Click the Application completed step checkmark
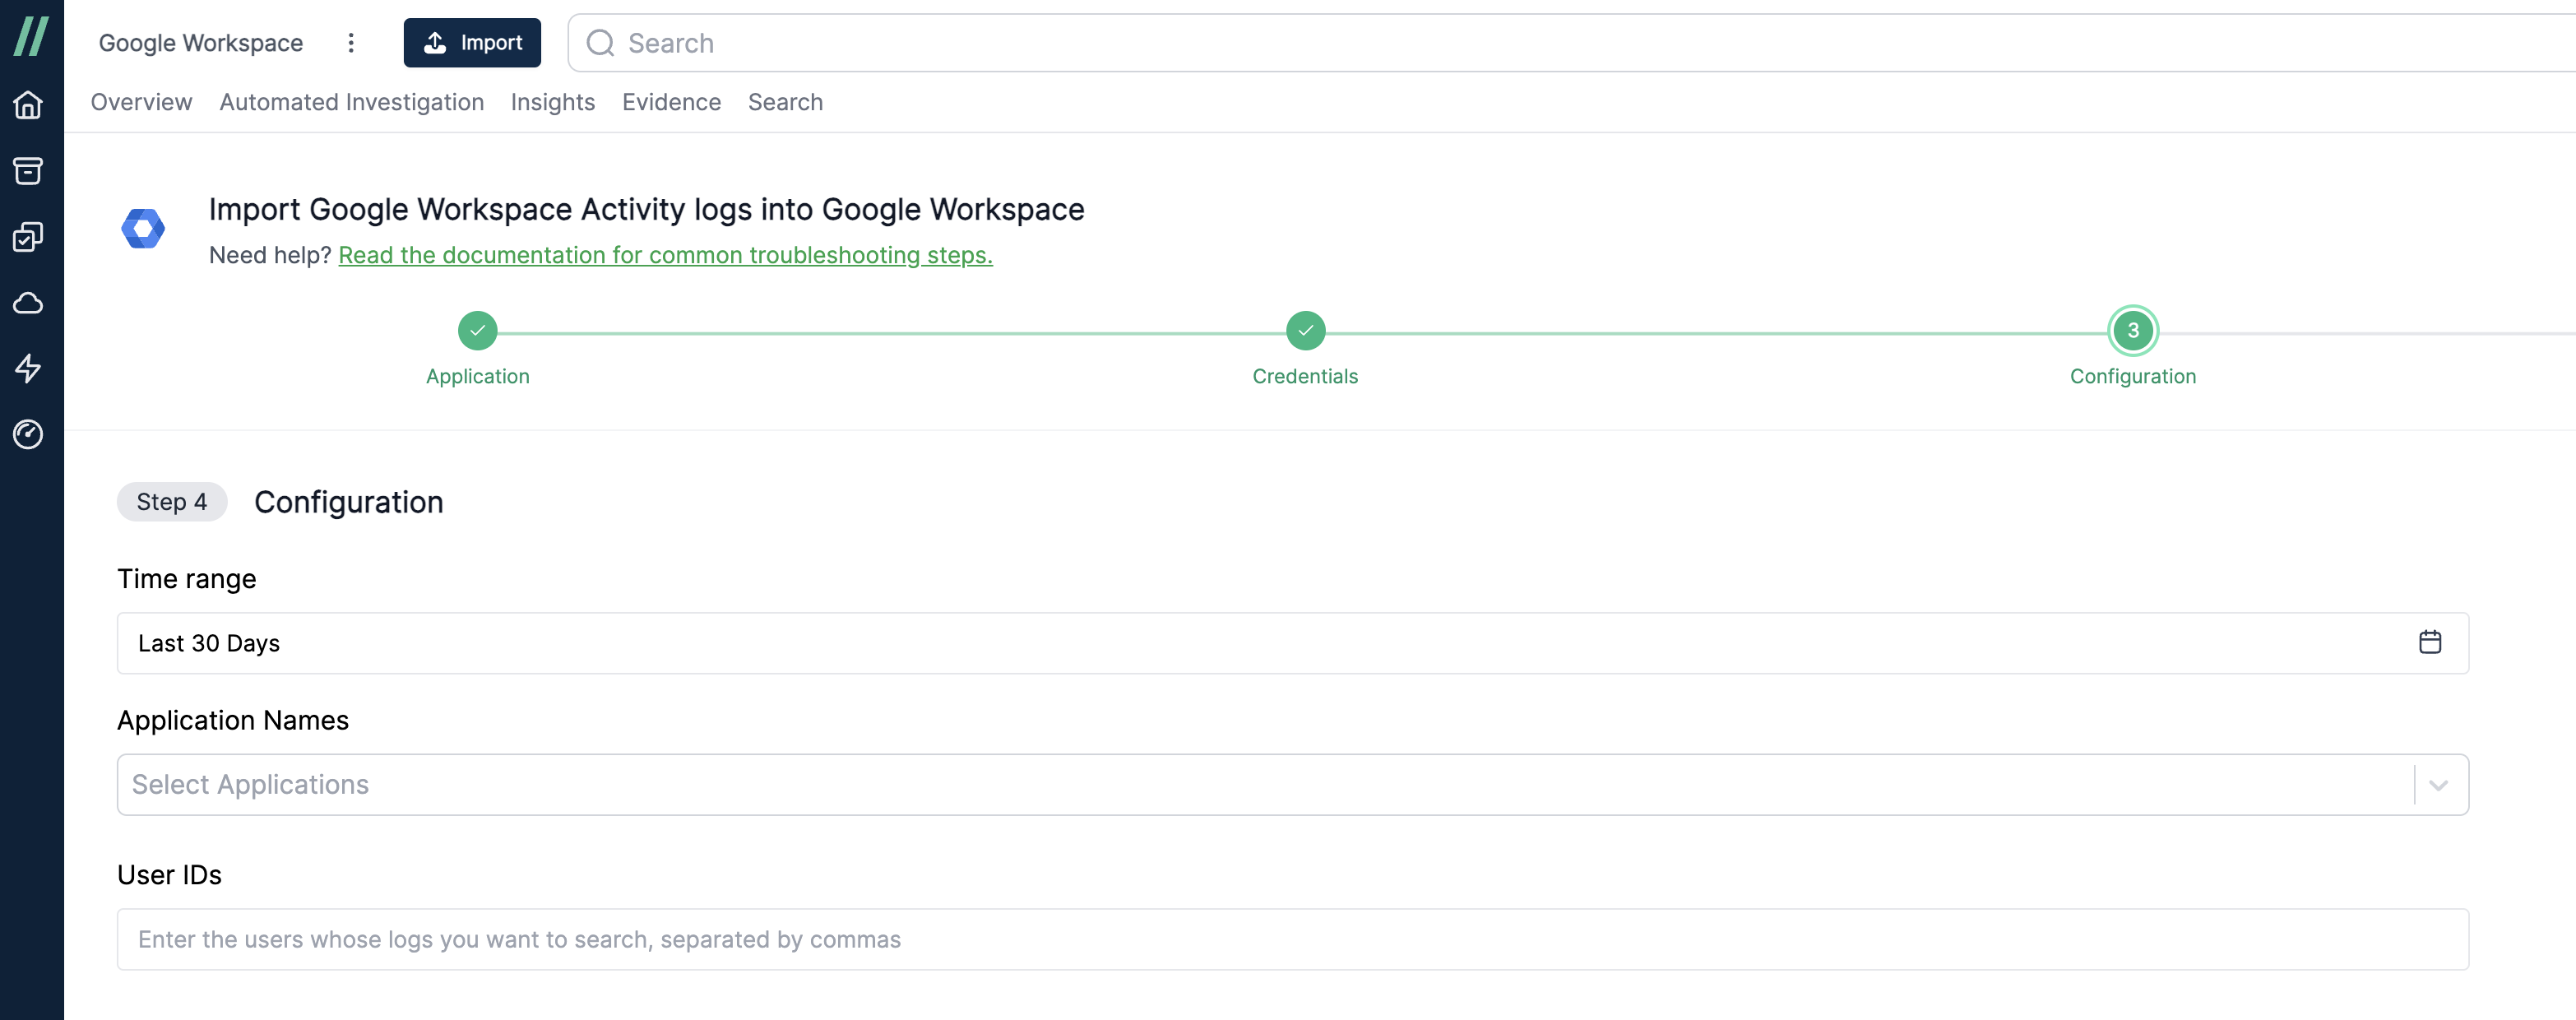 [x=478, y=330]
